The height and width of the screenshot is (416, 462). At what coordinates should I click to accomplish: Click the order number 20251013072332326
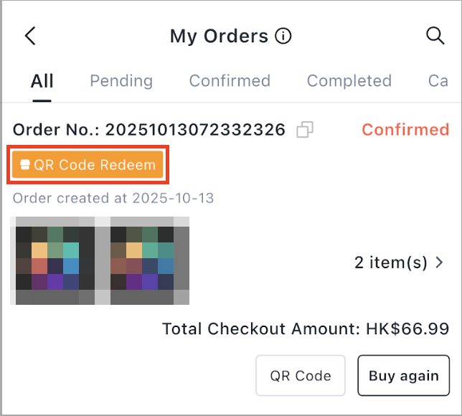pos(195,130)
